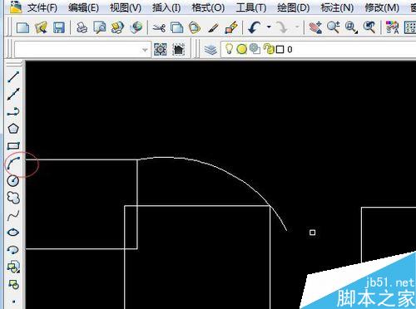Open the 修改(M) menu

[x=382, y=7]
